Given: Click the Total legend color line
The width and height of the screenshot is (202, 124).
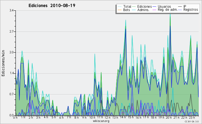Looking at the screenshot, I should pos(120,7).
